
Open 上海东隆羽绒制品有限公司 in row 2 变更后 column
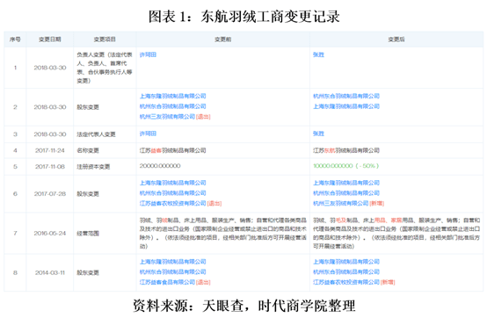346,106
